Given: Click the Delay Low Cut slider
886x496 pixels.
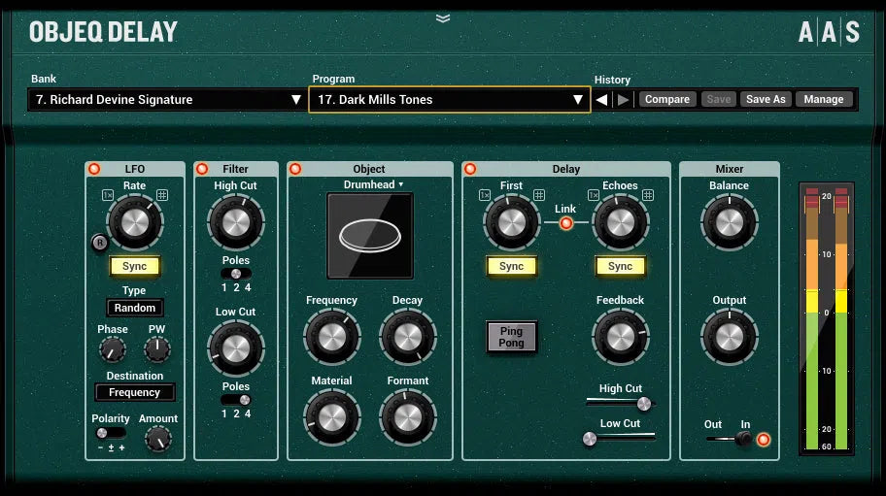Looking at the screenshot, I should tap(620, 438).
